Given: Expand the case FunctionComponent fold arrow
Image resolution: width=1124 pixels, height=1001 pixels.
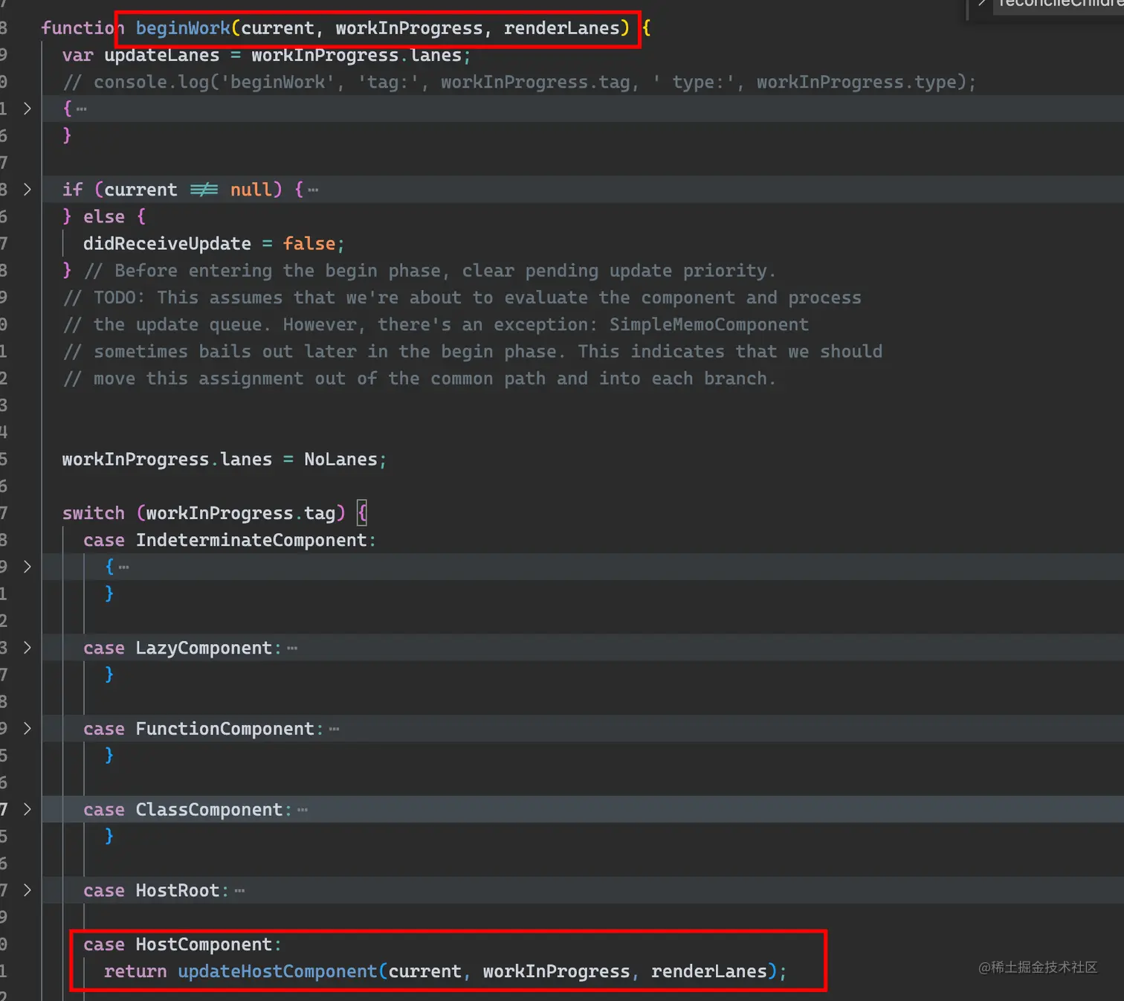Looking at the screenshot, I should (x=28, y=729).
